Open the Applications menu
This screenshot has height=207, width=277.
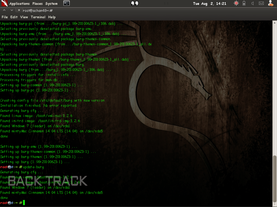tap(19, 4)
